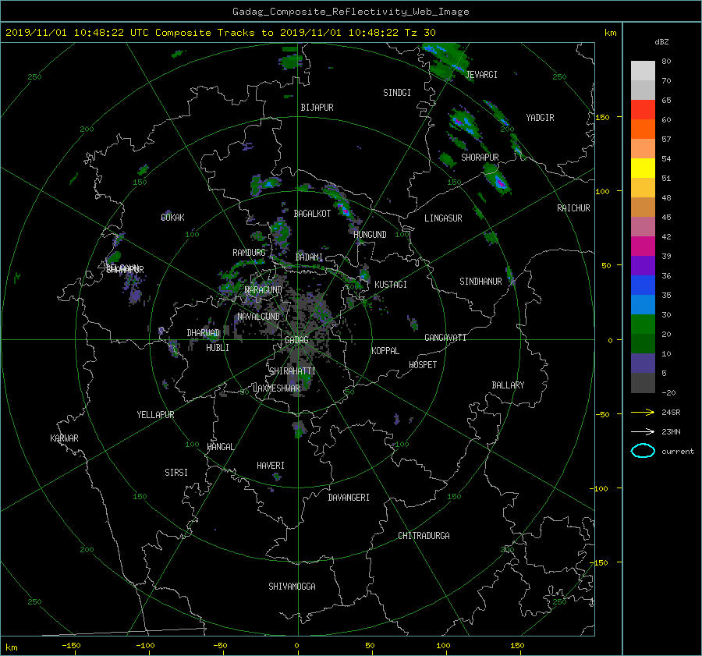Click the green 20 dBZ color swatch
This screenshot has height=656, width=702.
643,324
